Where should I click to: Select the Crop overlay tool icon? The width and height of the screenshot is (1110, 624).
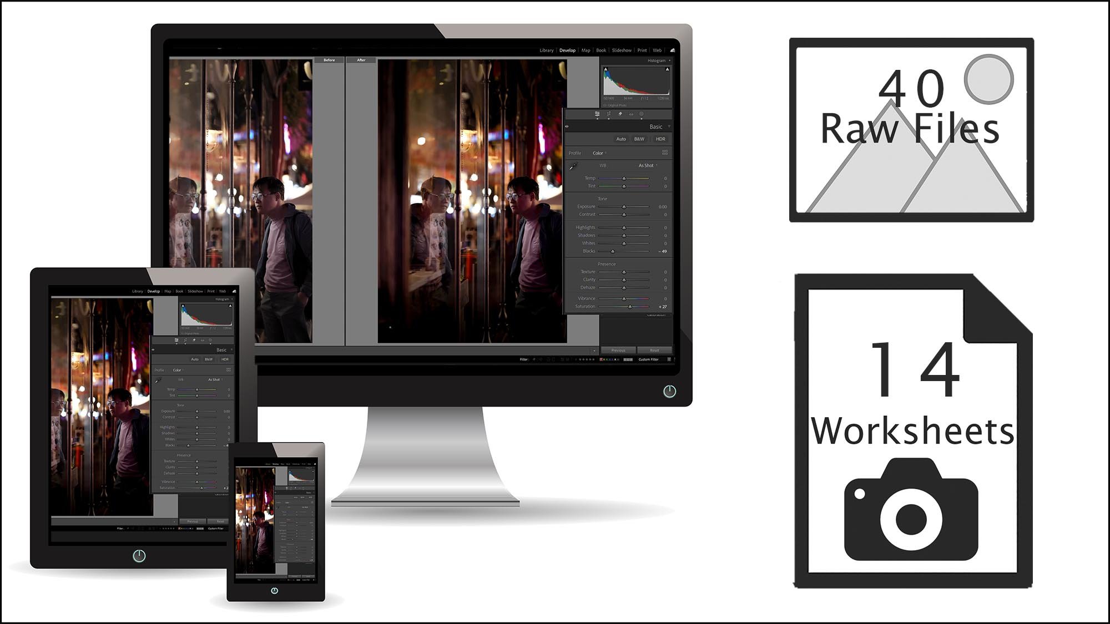609,114
